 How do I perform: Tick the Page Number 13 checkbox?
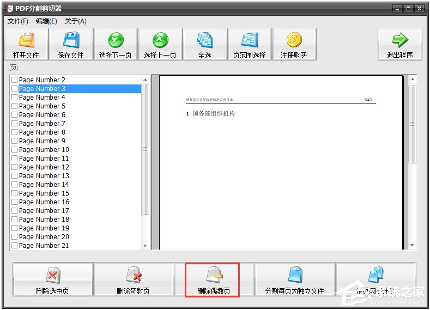pyautogui.click(x=14, y=175)
